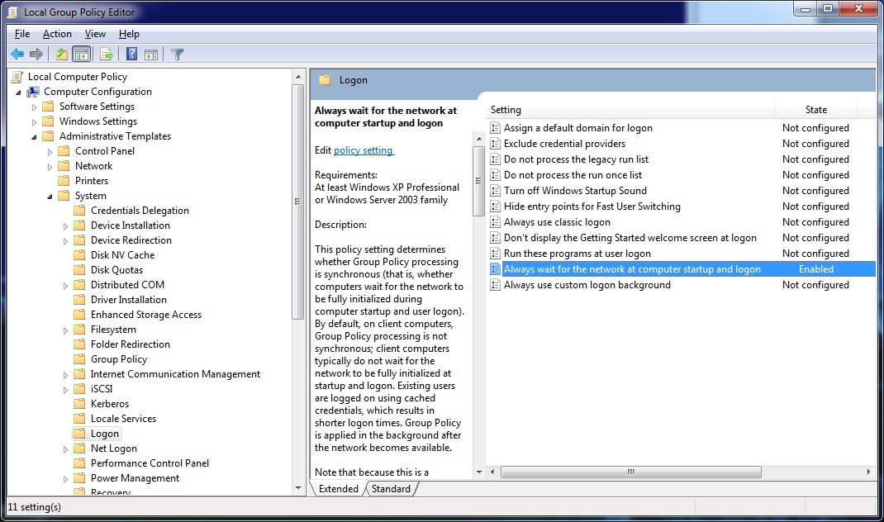Click the Group Policy folder icon in tree

click(80, 359)
